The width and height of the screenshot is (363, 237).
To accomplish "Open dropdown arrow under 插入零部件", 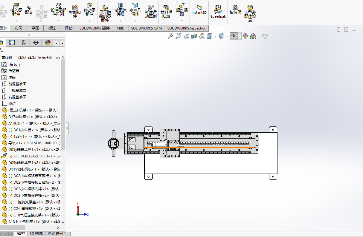I will click(16, 21).
